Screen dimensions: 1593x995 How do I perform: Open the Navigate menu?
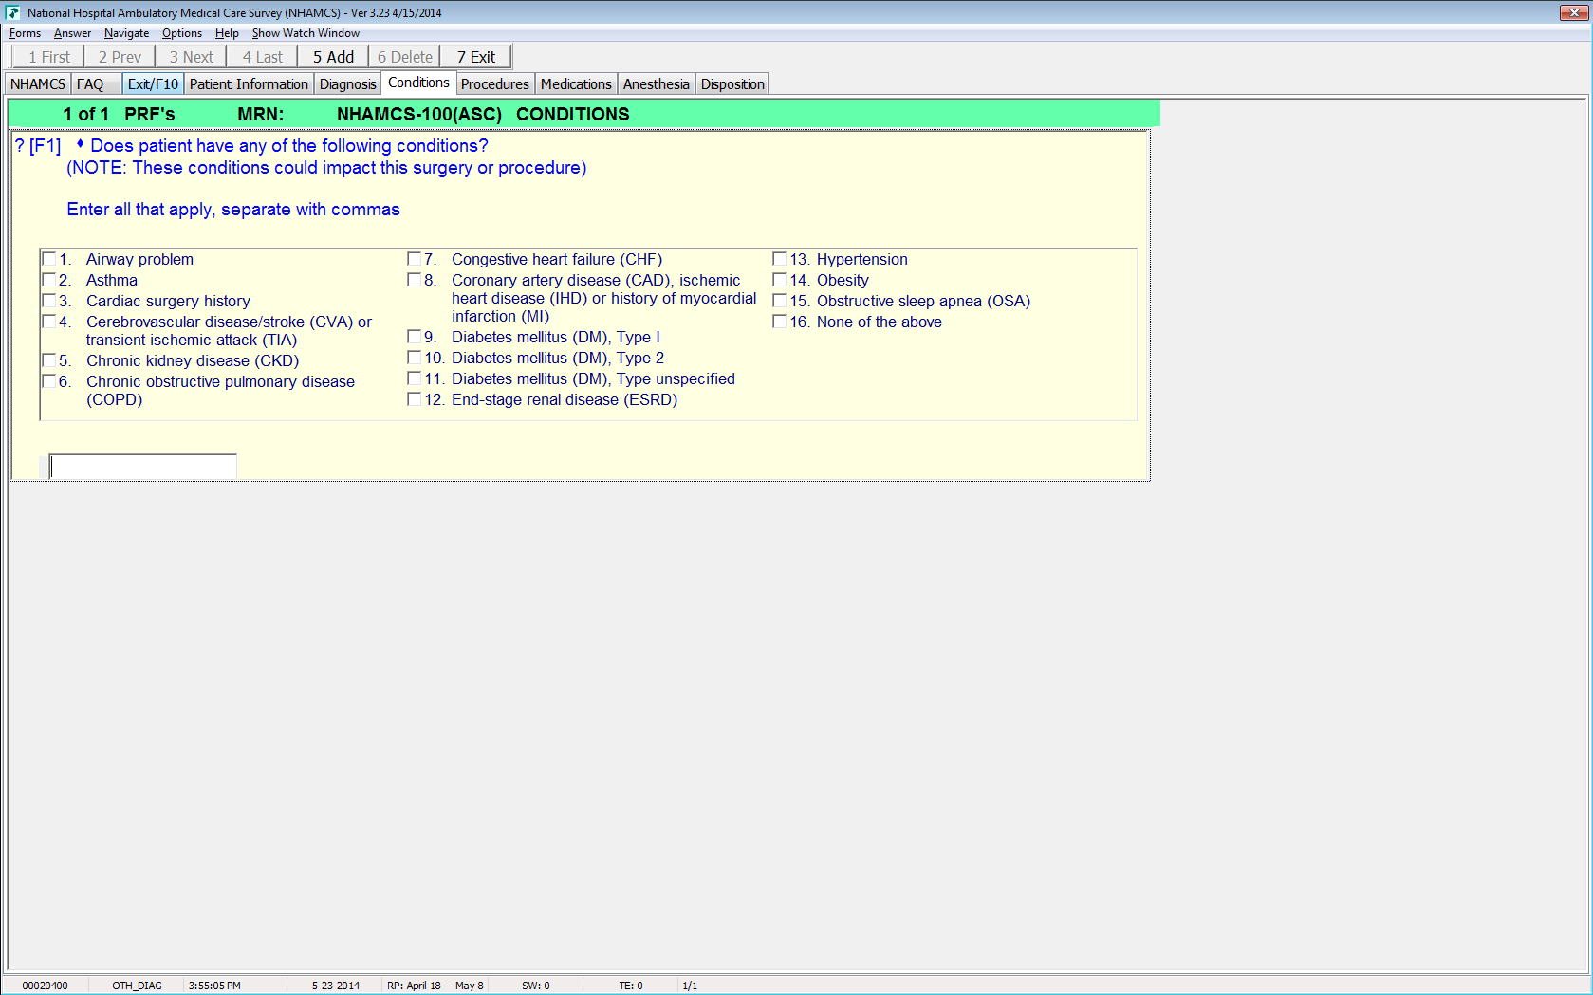[x=126, y=33]
